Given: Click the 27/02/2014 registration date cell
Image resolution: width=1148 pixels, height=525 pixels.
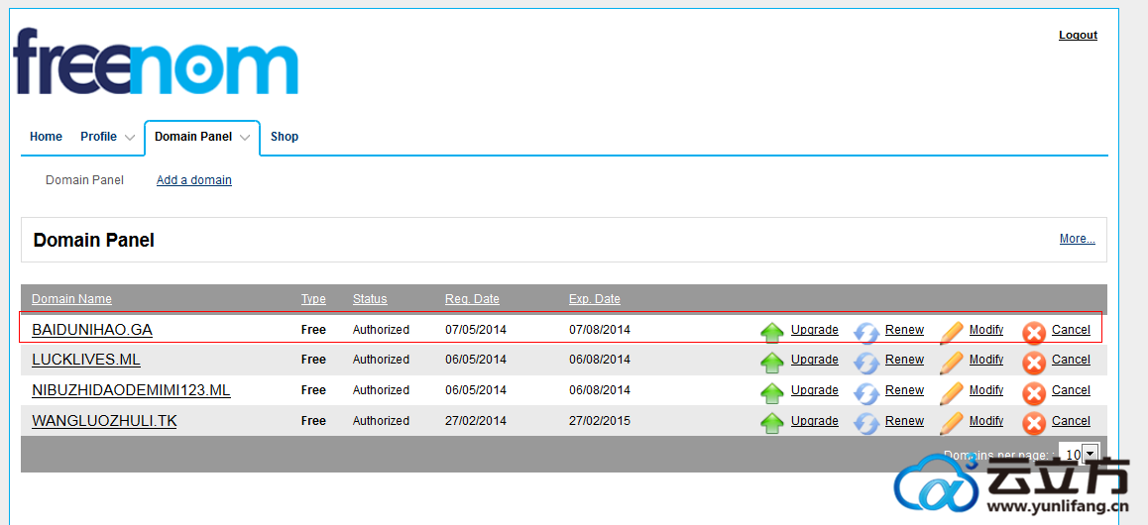Looking at the screenshot, I should pyautogui.click(x=476, y=421).
